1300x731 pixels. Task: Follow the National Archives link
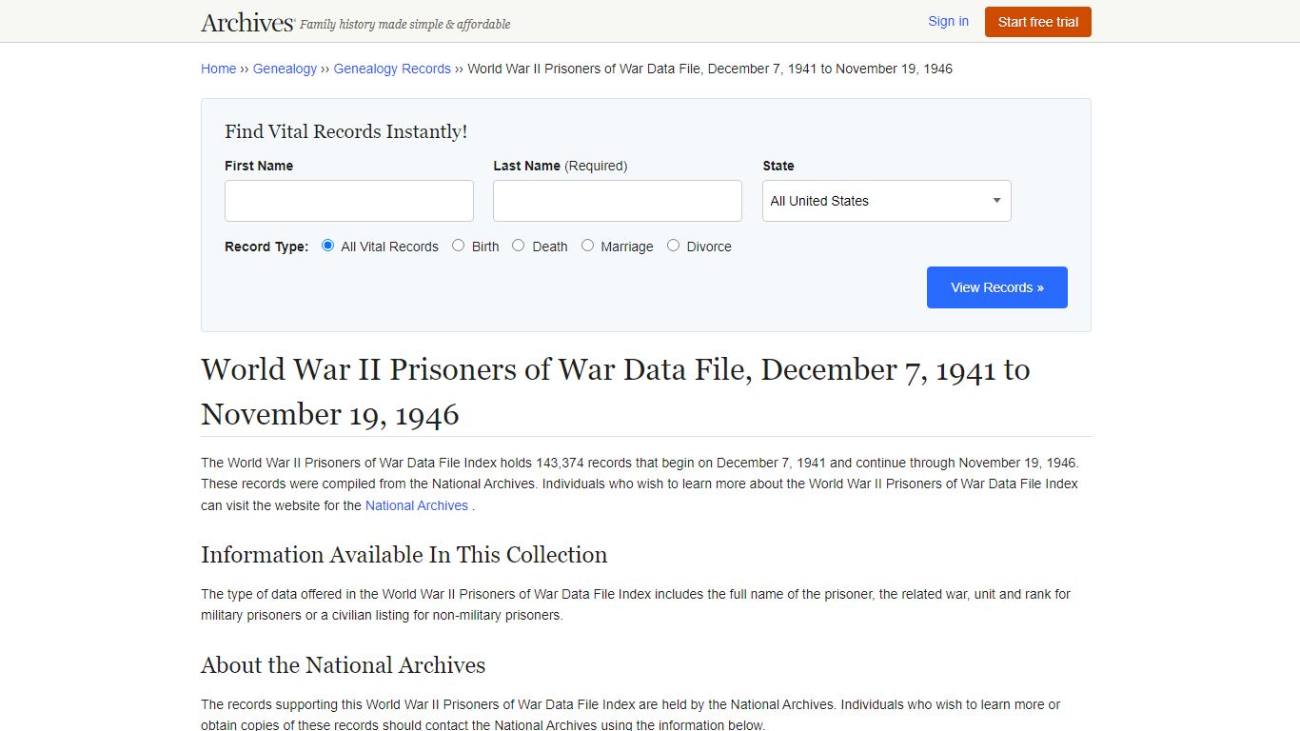point(417,505)
